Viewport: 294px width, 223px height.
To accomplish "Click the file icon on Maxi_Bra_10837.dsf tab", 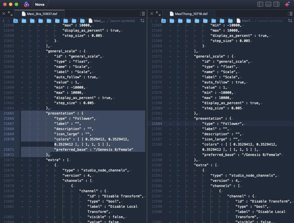I will coord(24,14).
